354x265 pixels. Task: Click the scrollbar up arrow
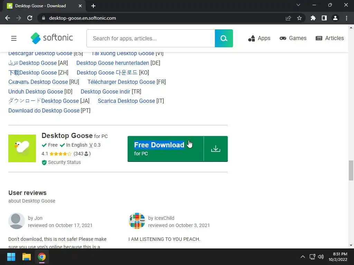pyautogui.click(x=351, y=28)
